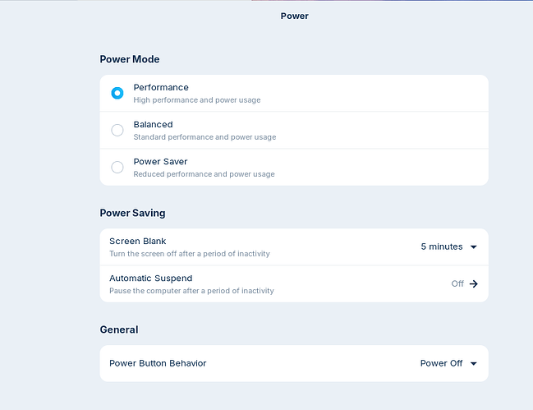The width and height of the screenshot is (533, 410).
Task: Click the "Off" value for Automatic Suspend
Action: pos(457,283)
